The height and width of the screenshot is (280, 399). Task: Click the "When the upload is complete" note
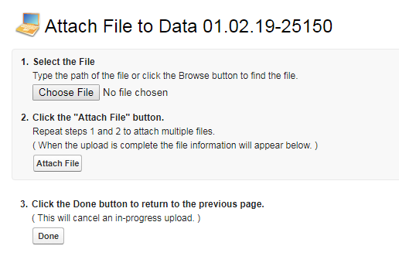[176, 145]
